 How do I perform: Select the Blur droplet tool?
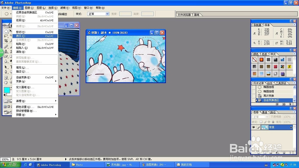(6, 61)
